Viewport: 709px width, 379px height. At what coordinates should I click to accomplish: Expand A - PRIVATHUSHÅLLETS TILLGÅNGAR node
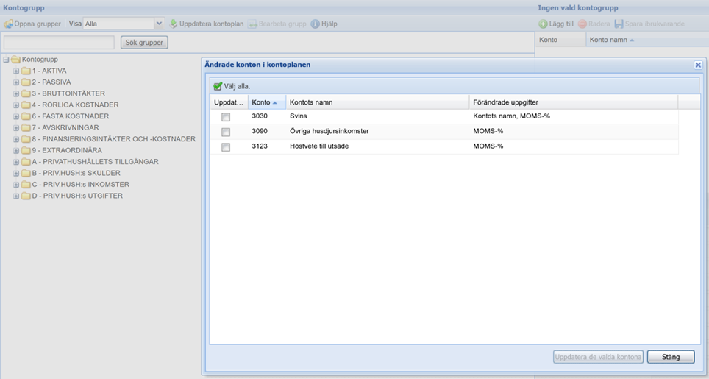tap(16, 162)
